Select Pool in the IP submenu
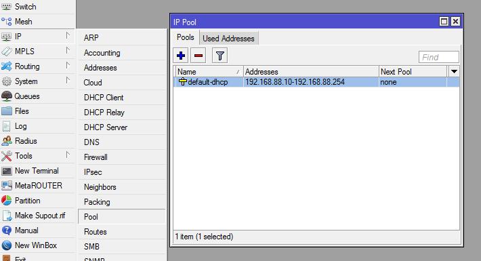Image resolution: width=481 pixels, height=261 pixels. 122,217
